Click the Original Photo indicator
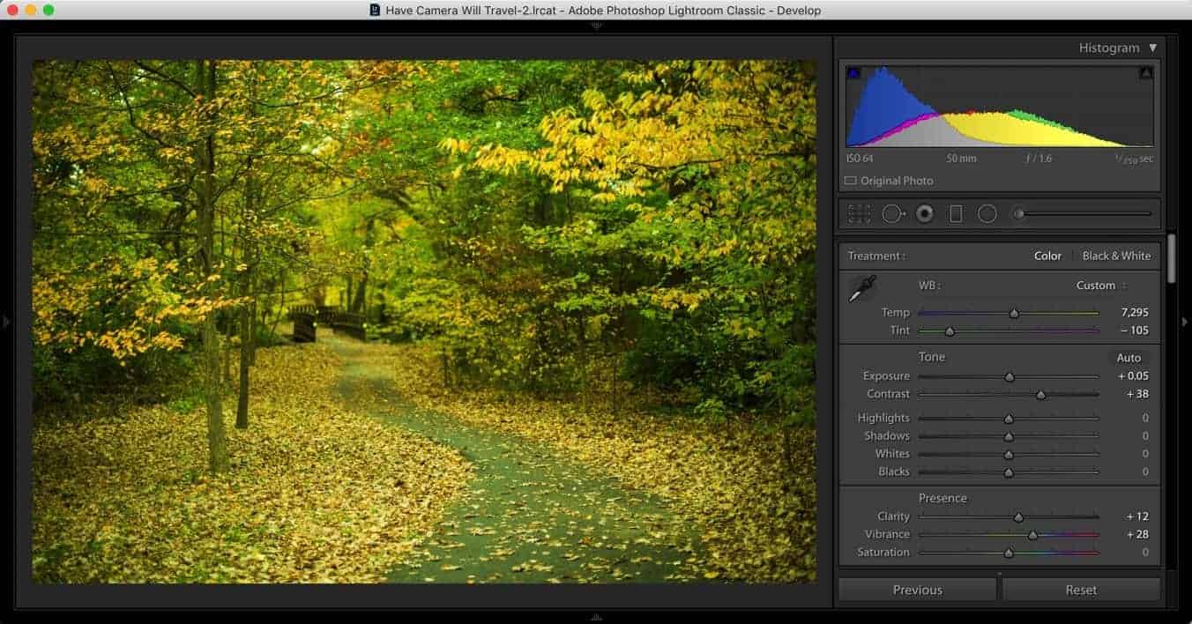This screenshot has width=1192, height=624. tap(889, 181)
